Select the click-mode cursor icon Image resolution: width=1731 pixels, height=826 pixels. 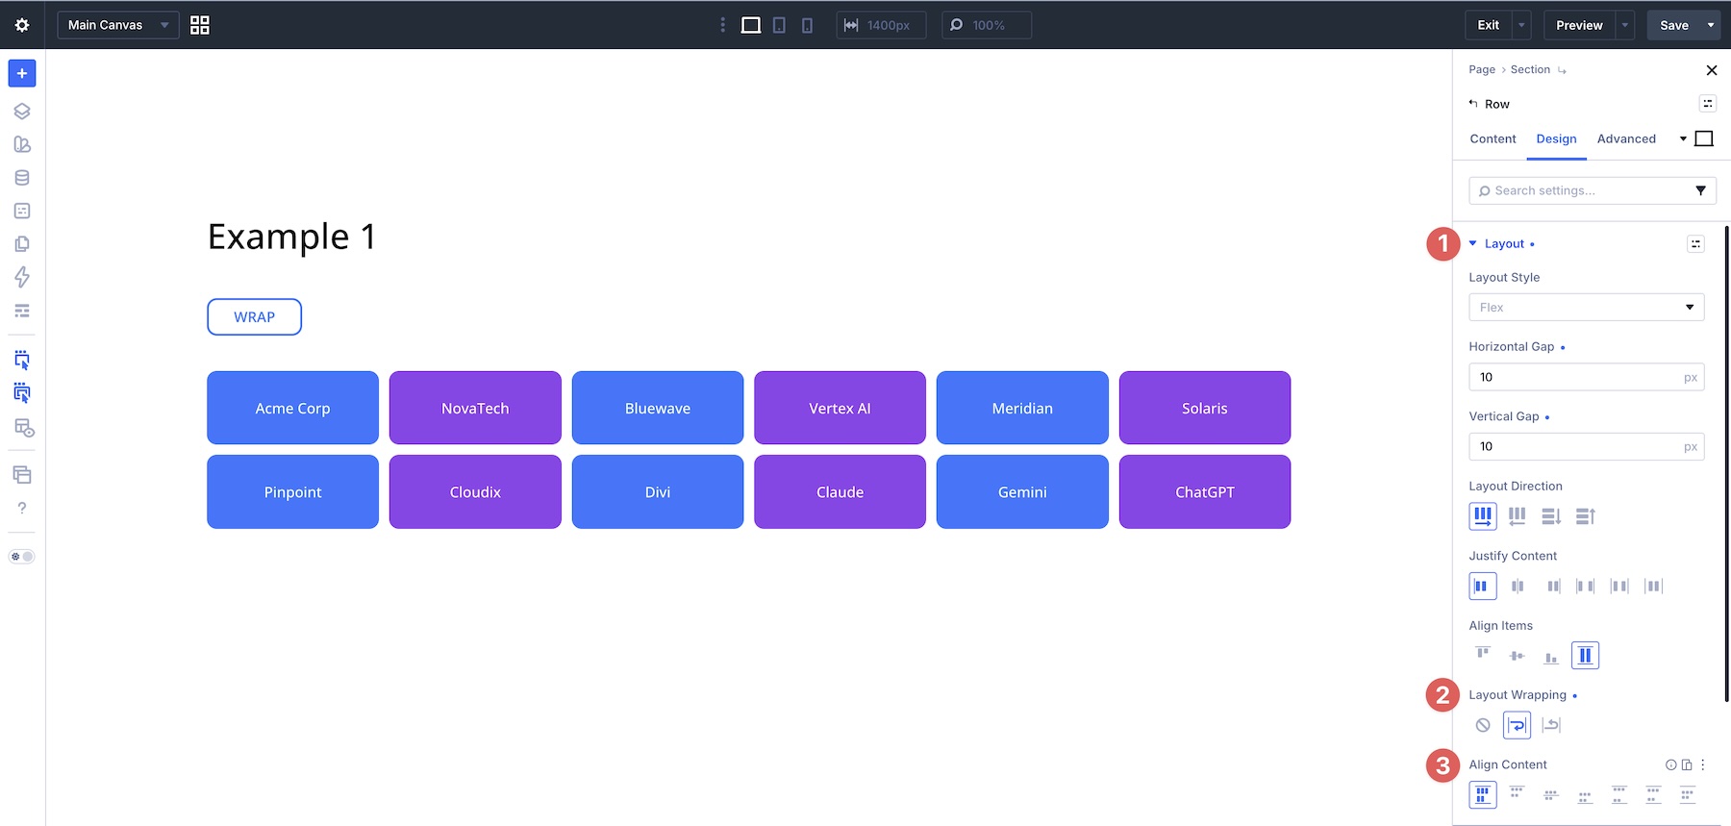point(22,361)
